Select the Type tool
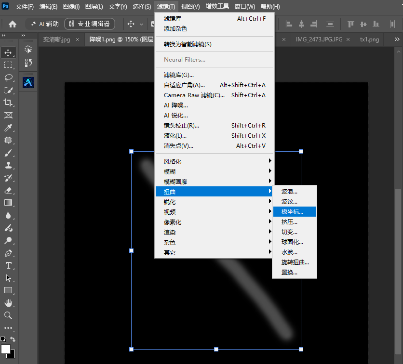The width and height of the screenshot is (403, 364). tap(8, 265)
